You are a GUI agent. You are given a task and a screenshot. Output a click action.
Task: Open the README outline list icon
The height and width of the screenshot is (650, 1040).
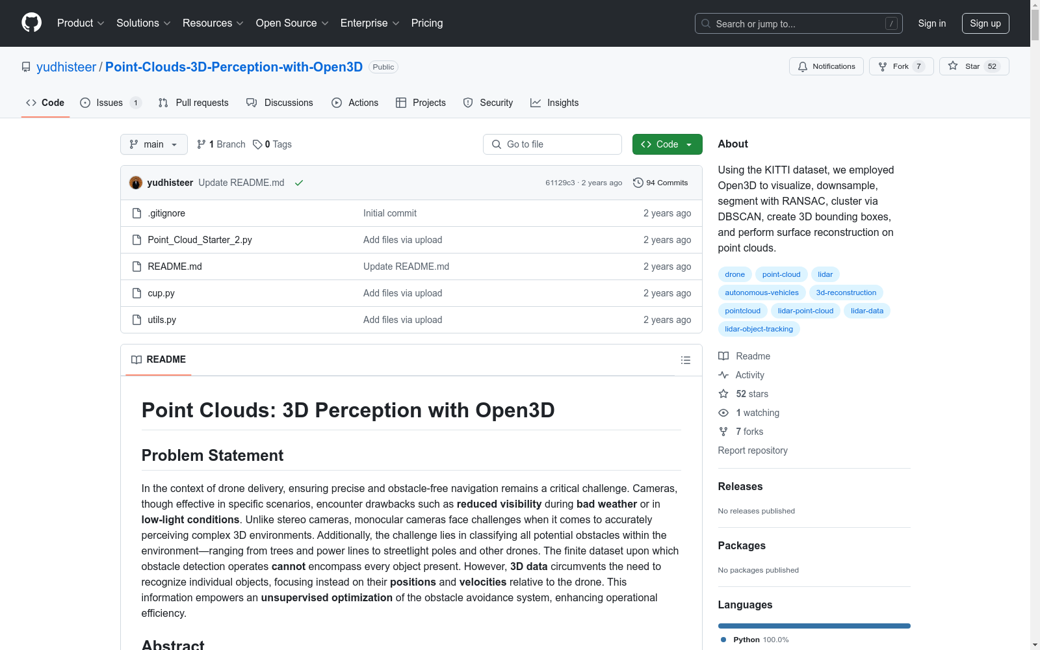[x=686, y=360]
